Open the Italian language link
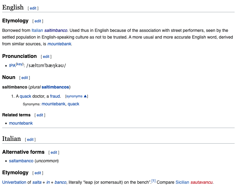The height and width of the screenshot is (188, 238). [x=37, y=30]
